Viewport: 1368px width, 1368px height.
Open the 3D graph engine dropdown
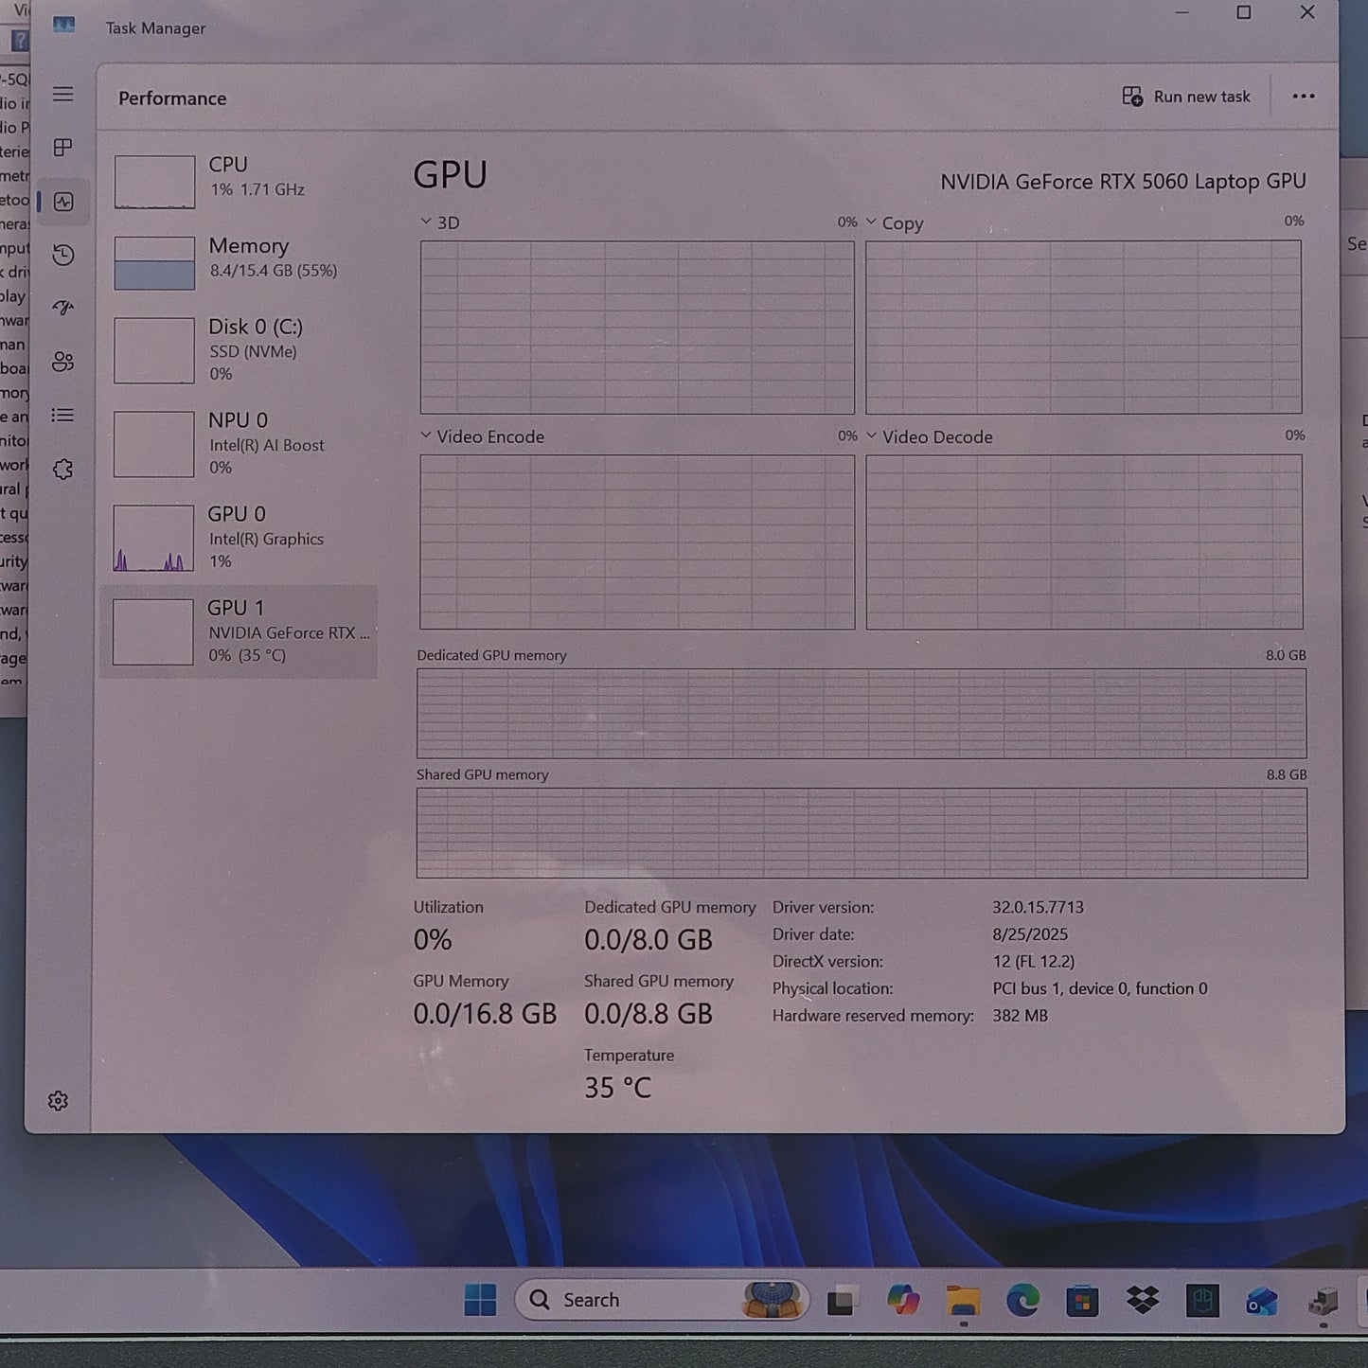[426, 222]
